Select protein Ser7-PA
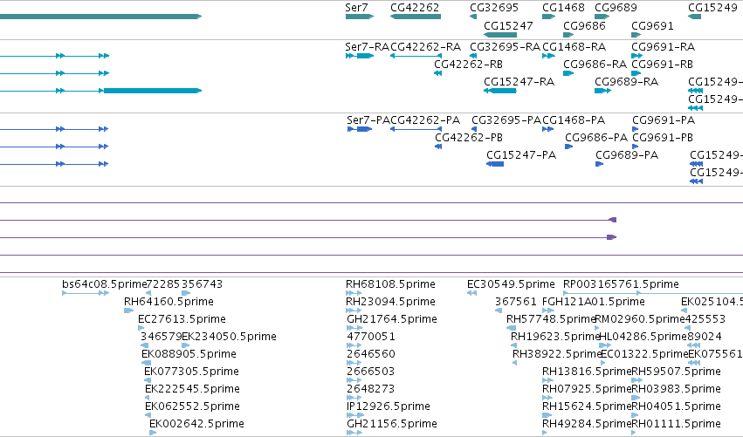This screenshot has width=743, height=437. [368, 120]
